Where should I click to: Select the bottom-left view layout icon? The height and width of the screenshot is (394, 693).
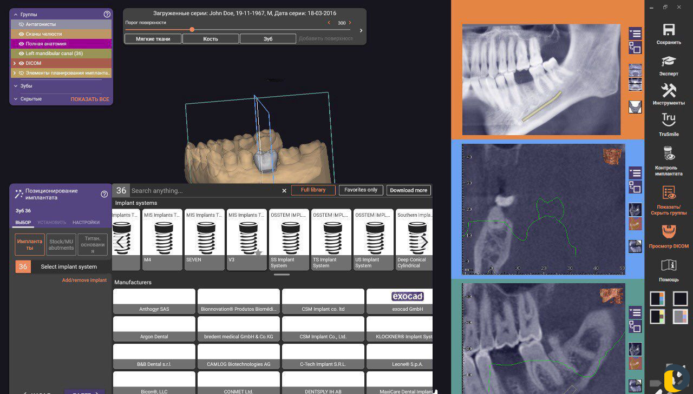(x=657, y=317)
